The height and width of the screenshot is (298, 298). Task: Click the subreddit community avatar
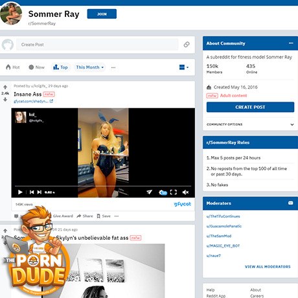[x=11, y=14]
